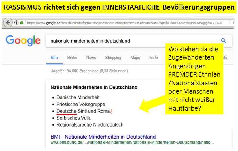The image size is (238, 151).
Task: Click the magnifier search icon
Action: (223, 41)
